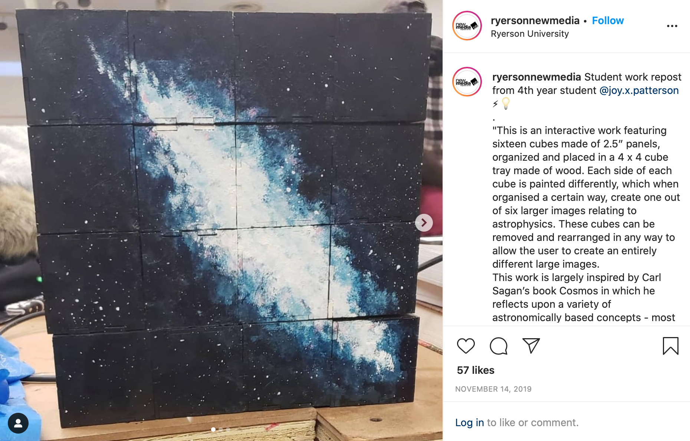This screenshot has height=441, width=690.
Task: Open Ryerson University location link
Action: click(x=529, y=34)
